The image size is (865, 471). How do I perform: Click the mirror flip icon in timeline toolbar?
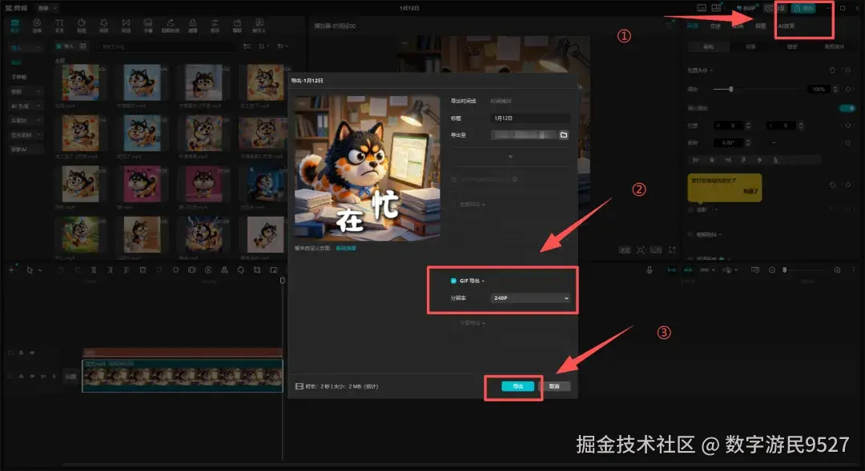pyautogui.click(x=224, y=270)
